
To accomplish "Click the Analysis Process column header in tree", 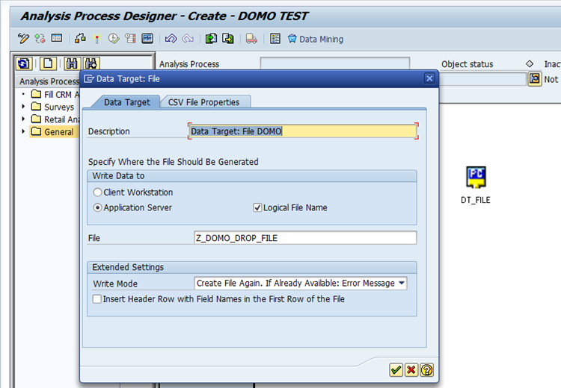I will 49,81.
